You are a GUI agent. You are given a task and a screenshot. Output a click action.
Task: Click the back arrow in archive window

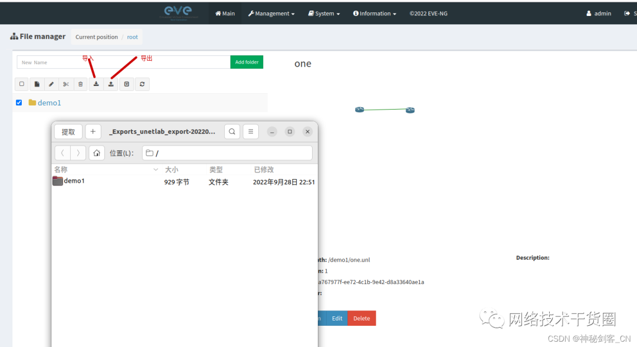tap(63, 153)
